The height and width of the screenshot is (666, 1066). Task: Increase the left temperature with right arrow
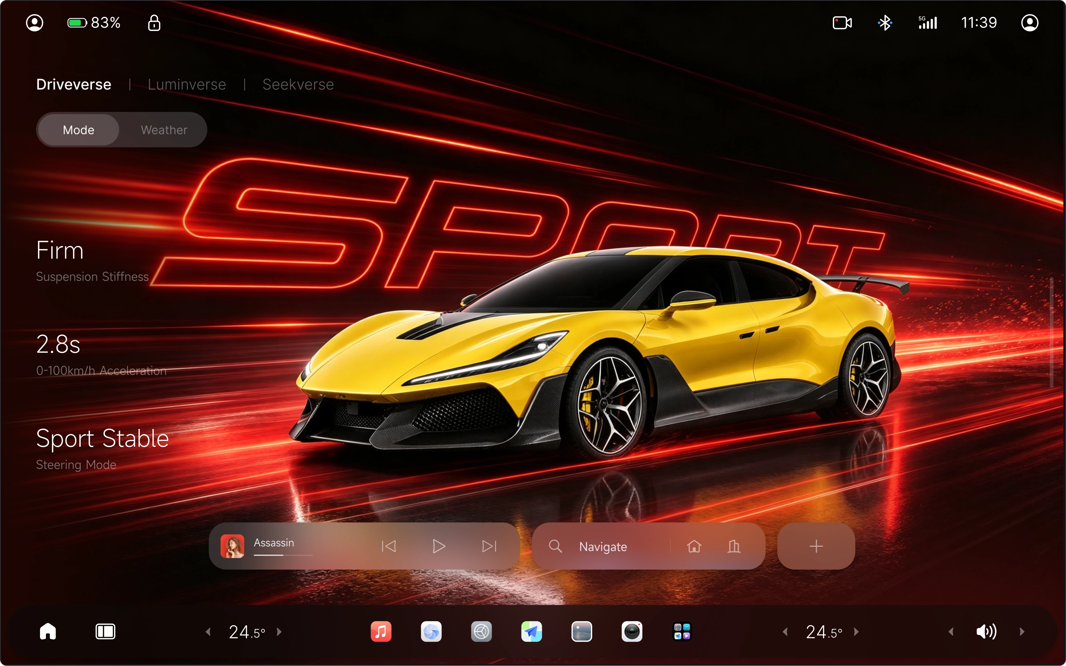tap(279, 632)
